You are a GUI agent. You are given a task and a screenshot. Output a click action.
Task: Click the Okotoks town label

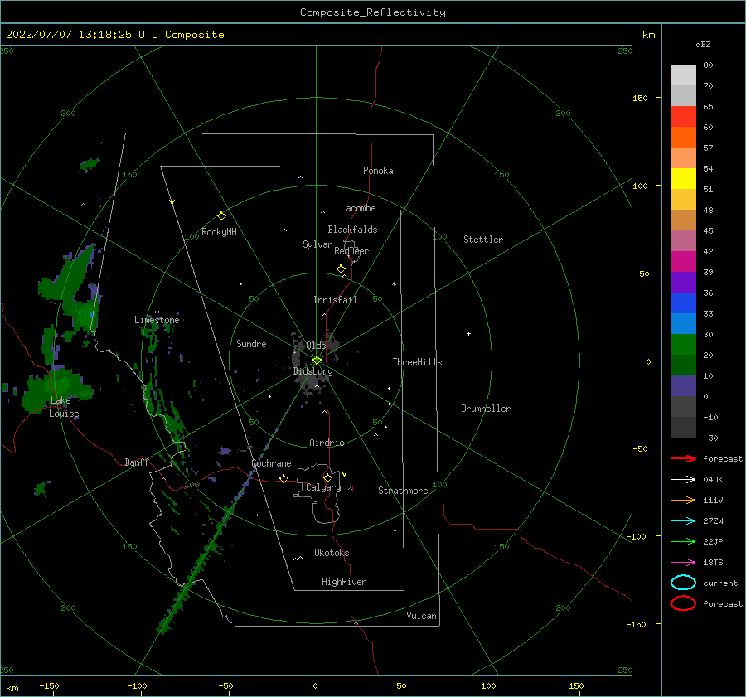332,553
